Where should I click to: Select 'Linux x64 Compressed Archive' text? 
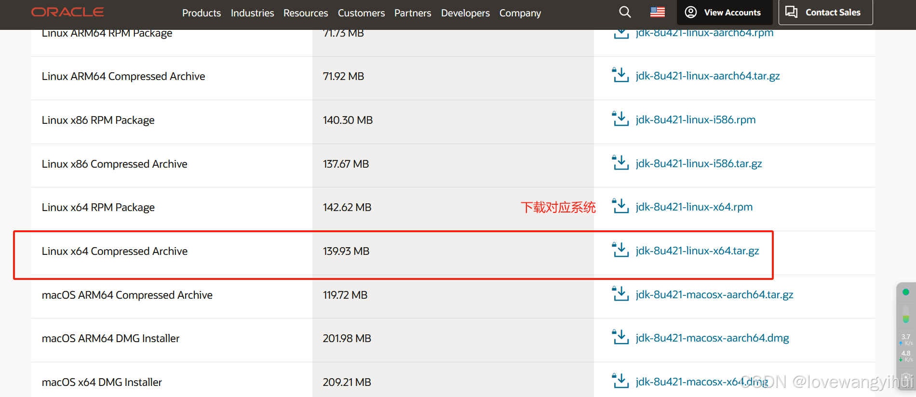pos(115,251)
